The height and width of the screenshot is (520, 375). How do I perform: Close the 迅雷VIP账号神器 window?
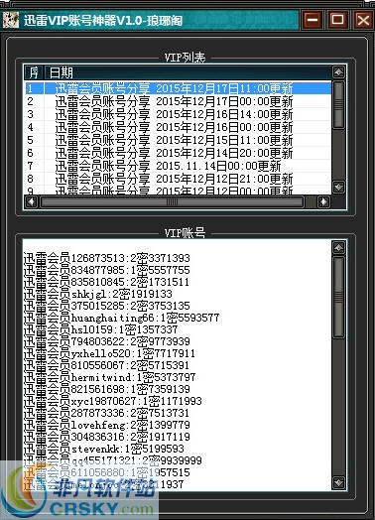pos(363,20)
